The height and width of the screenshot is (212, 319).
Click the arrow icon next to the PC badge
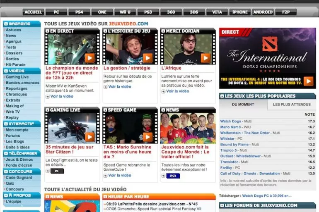coord(48,171)
